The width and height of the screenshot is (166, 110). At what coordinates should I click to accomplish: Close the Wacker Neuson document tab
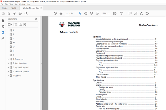click(41, 8)
